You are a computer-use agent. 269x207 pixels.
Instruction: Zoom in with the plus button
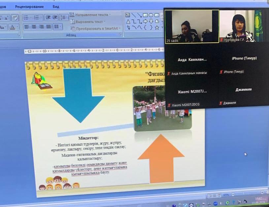click(262, 192)
